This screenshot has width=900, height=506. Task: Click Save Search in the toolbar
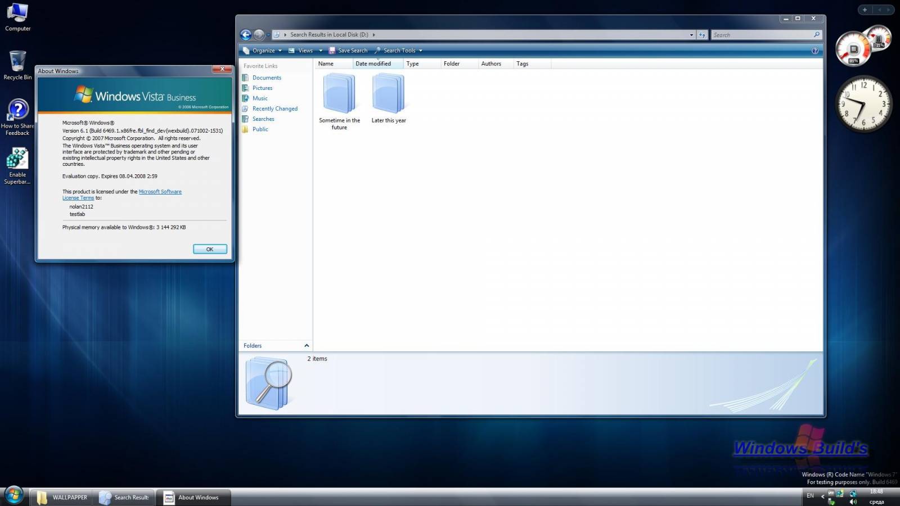pyautogui.click(x=348, y=51)
